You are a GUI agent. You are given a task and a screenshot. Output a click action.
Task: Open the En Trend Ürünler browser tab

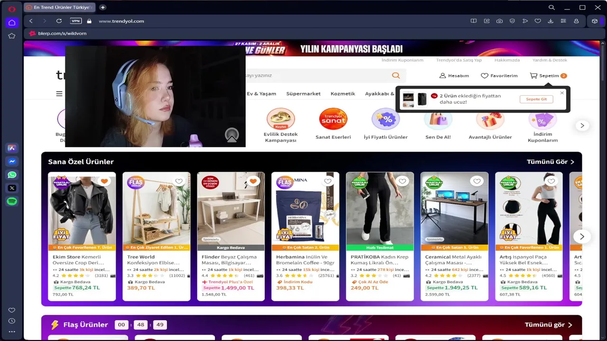click(59, 8)
